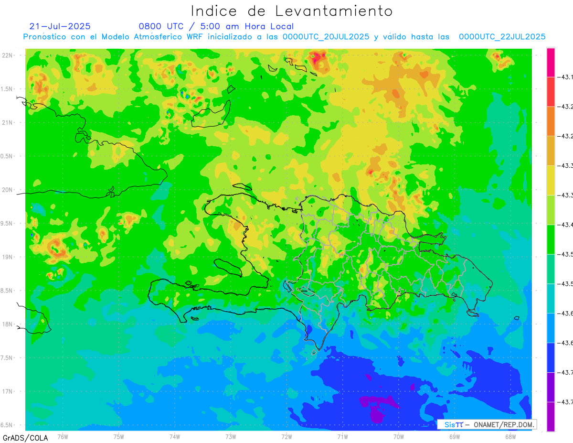Click the '72W' longitude label
573x443 pixels.
click(x=286, y=436)
